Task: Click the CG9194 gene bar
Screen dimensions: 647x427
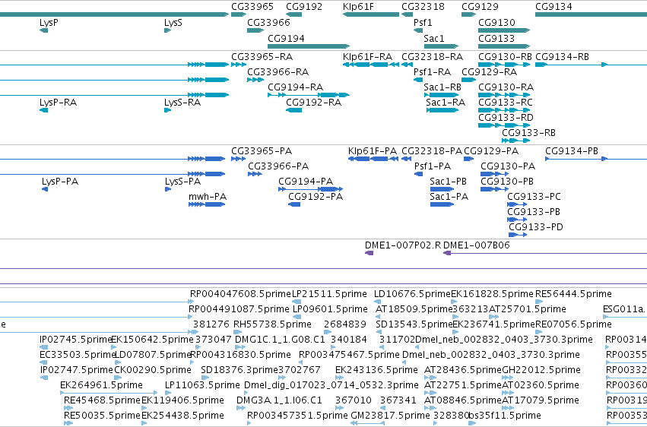Action: click(x=309, y=46)
